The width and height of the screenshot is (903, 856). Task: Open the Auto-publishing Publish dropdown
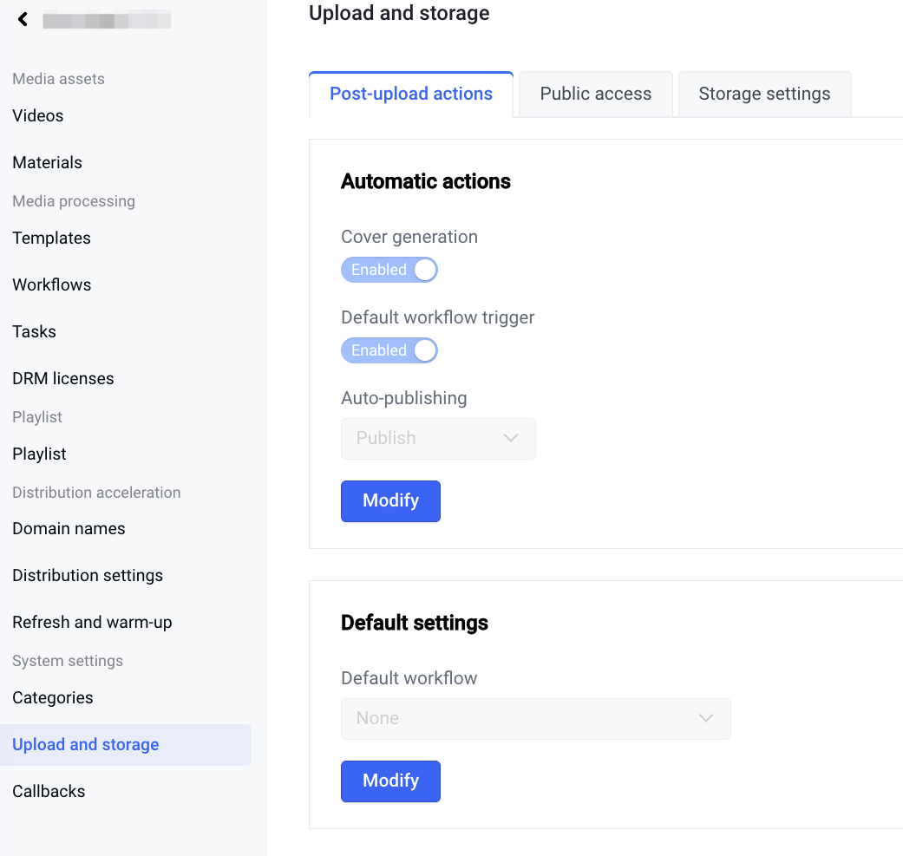point(438,439)
